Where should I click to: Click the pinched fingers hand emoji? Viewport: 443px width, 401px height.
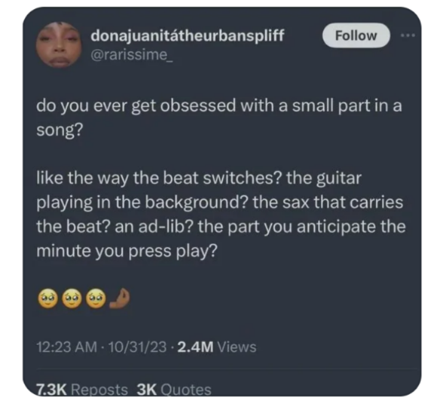[119, 298]
